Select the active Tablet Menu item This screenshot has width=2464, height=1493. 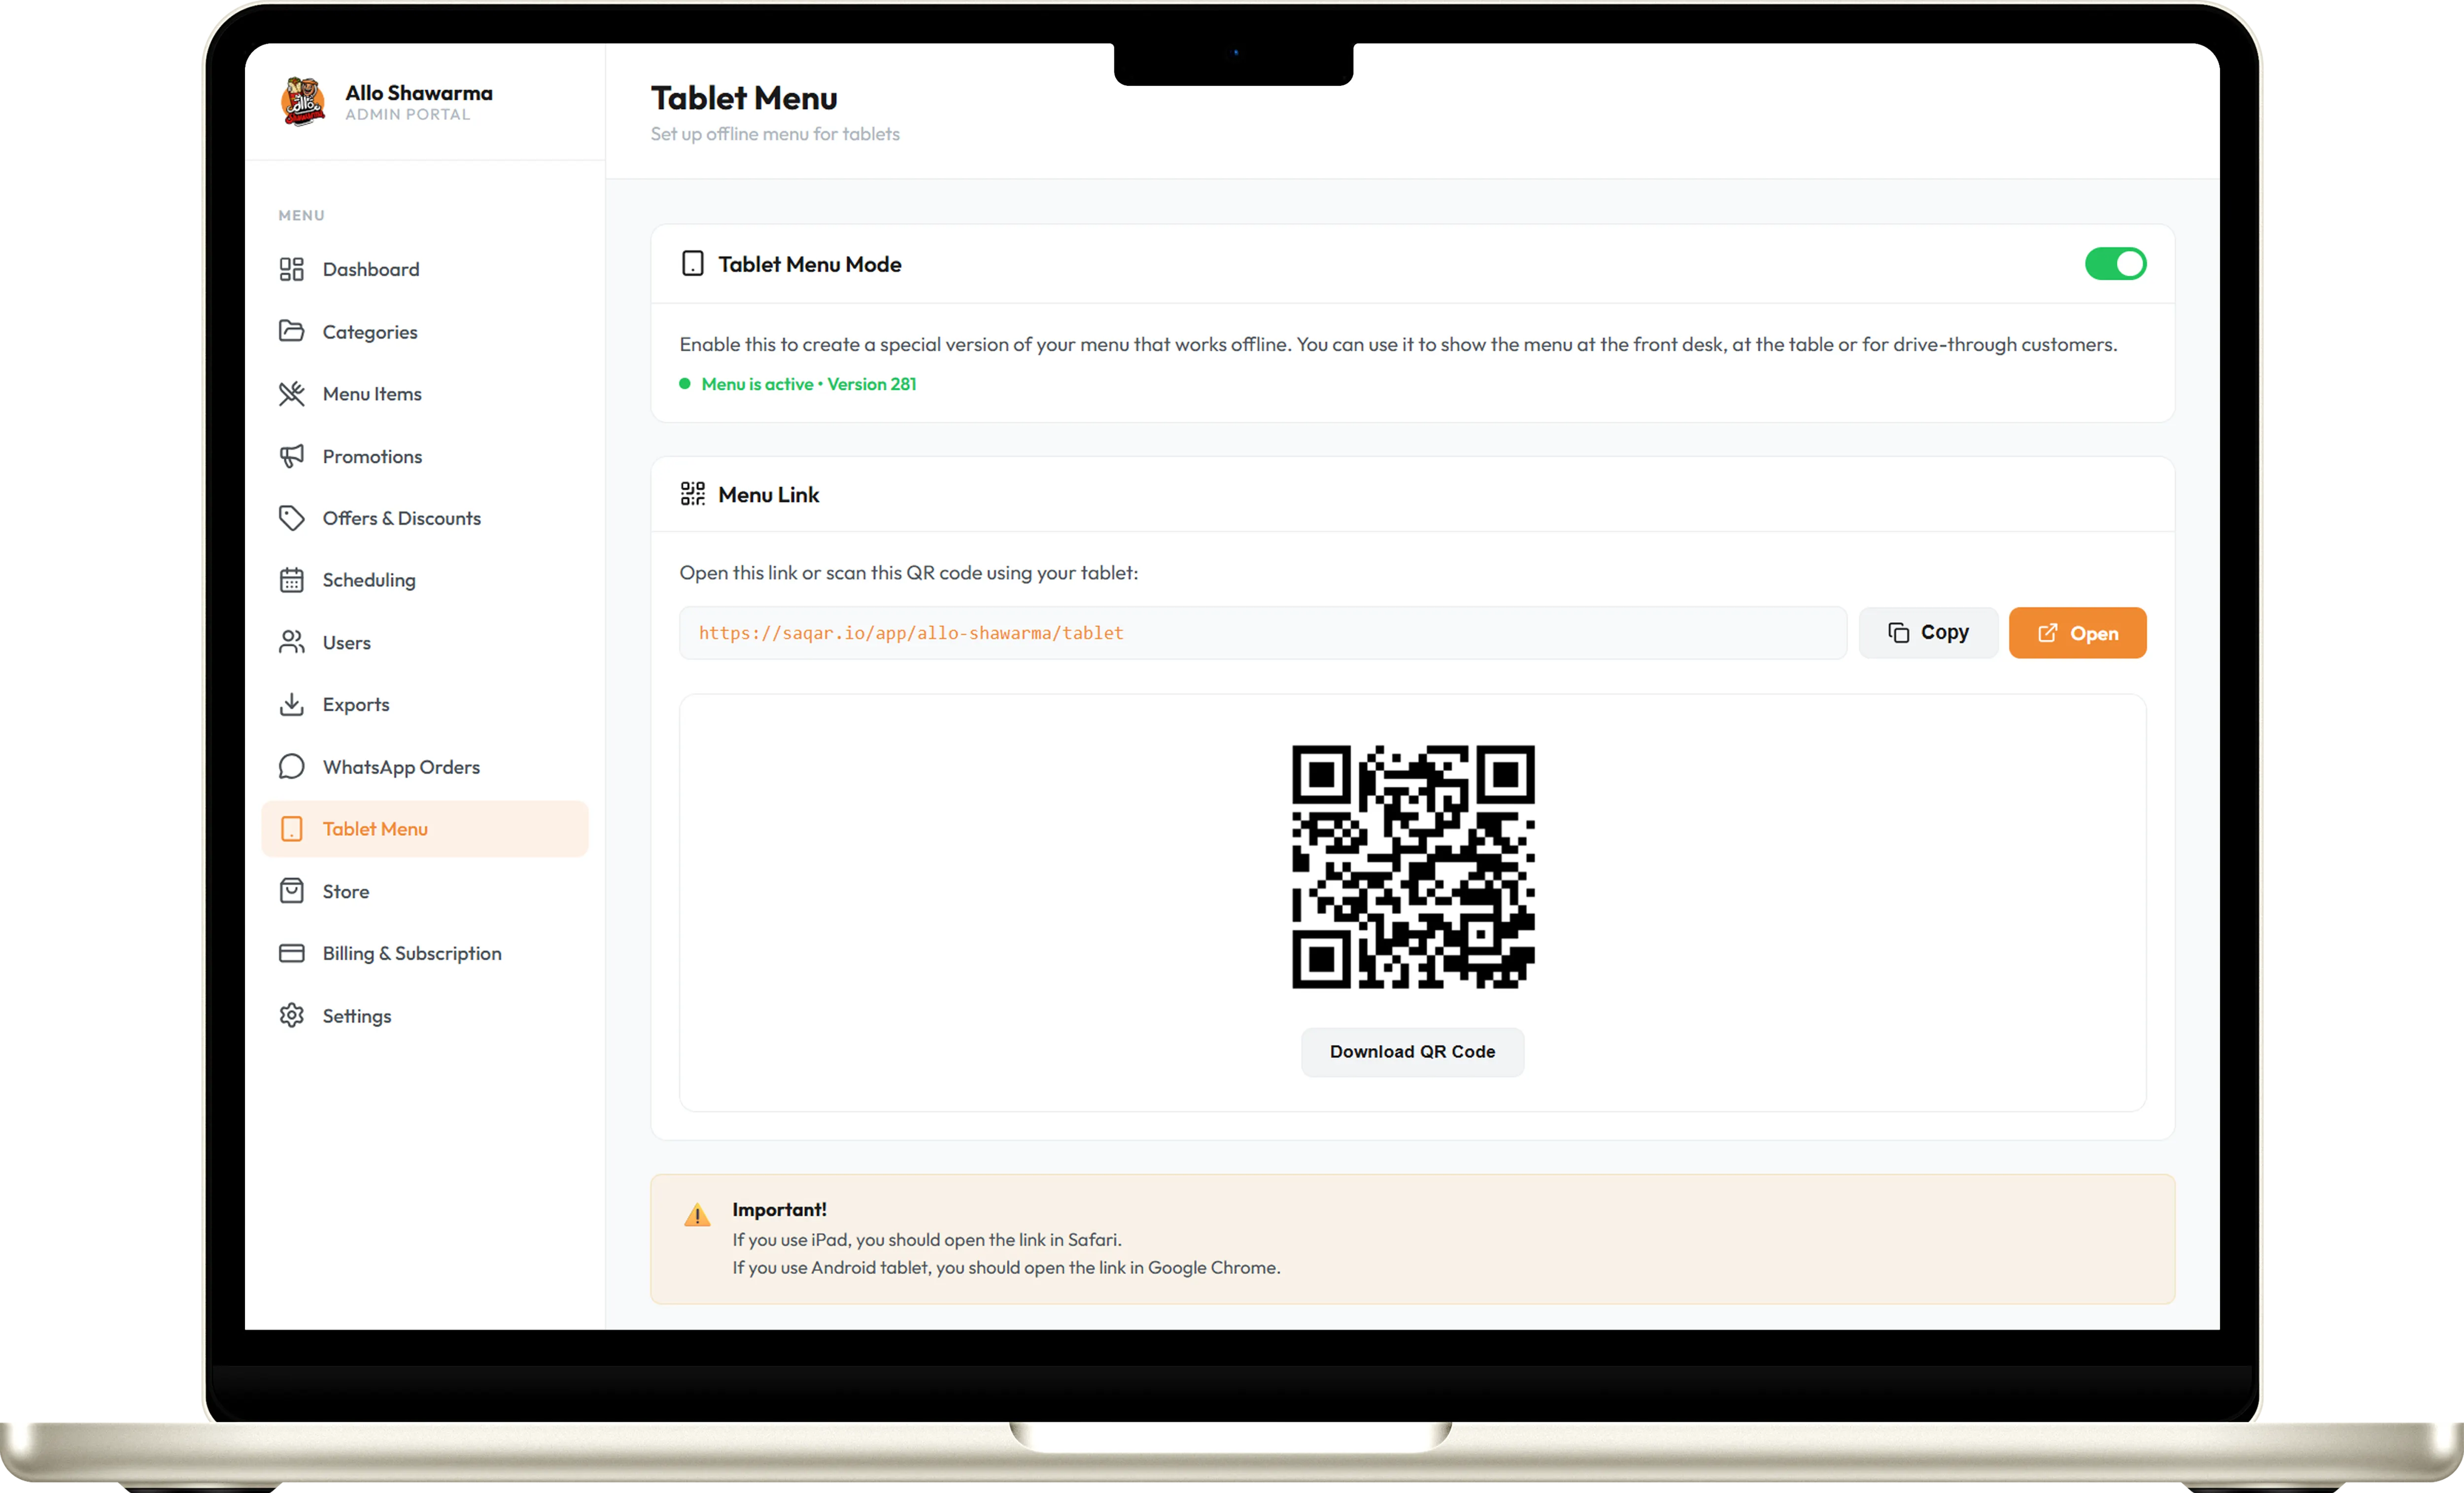424,829
